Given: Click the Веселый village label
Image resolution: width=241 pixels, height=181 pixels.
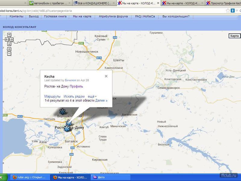Looking at the screenshot, I should 164,145.
